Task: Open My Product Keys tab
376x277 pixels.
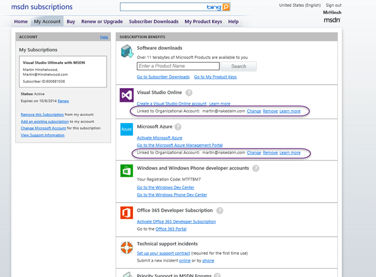Action: pos(203,22)
